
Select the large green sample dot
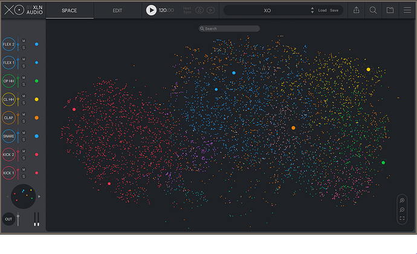383,163
